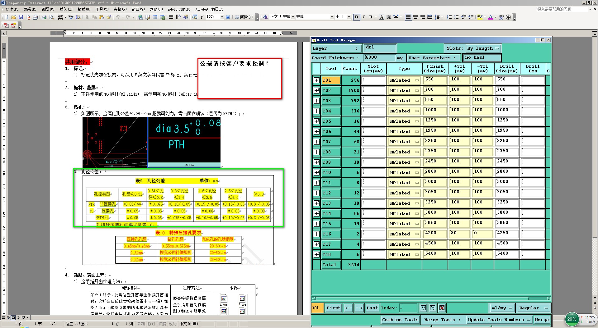
Task: Go to next tool arrow button
Action: click(359, 308)
